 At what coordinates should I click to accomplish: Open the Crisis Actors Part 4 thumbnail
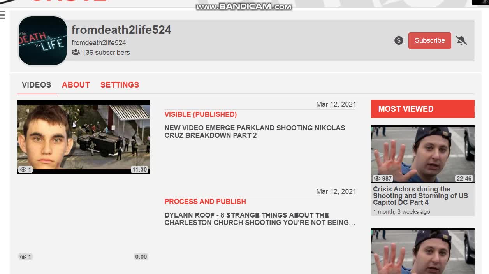[x=422, y=154]
